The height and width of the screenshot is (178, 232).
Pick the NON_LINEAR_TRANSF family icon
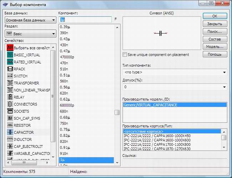[10, 90]
